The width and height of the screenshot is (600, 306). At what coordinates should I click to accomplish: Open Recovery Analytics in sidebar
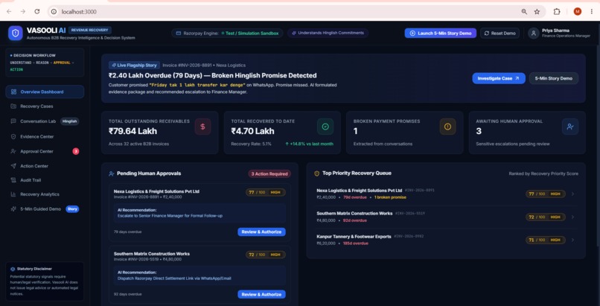pyautogui.click(x=45, y=194)
